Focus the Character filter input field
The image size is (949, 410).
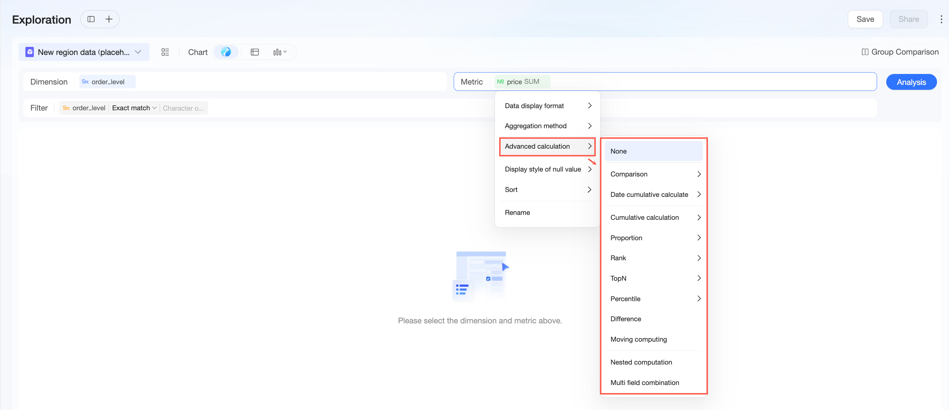click(x=183, y=108)
